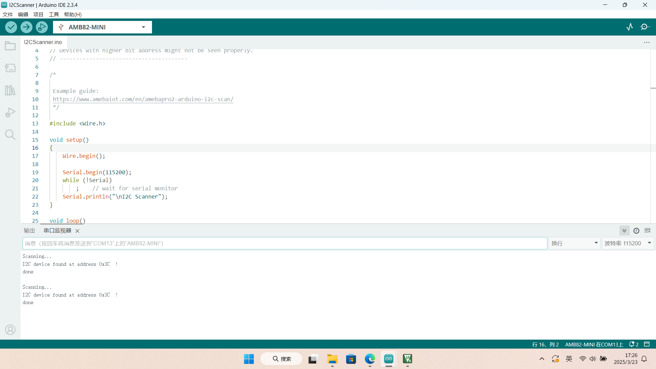656x369 pixels.
Task: Click the #include <Wire.h> line
Action: coord(78,123)
